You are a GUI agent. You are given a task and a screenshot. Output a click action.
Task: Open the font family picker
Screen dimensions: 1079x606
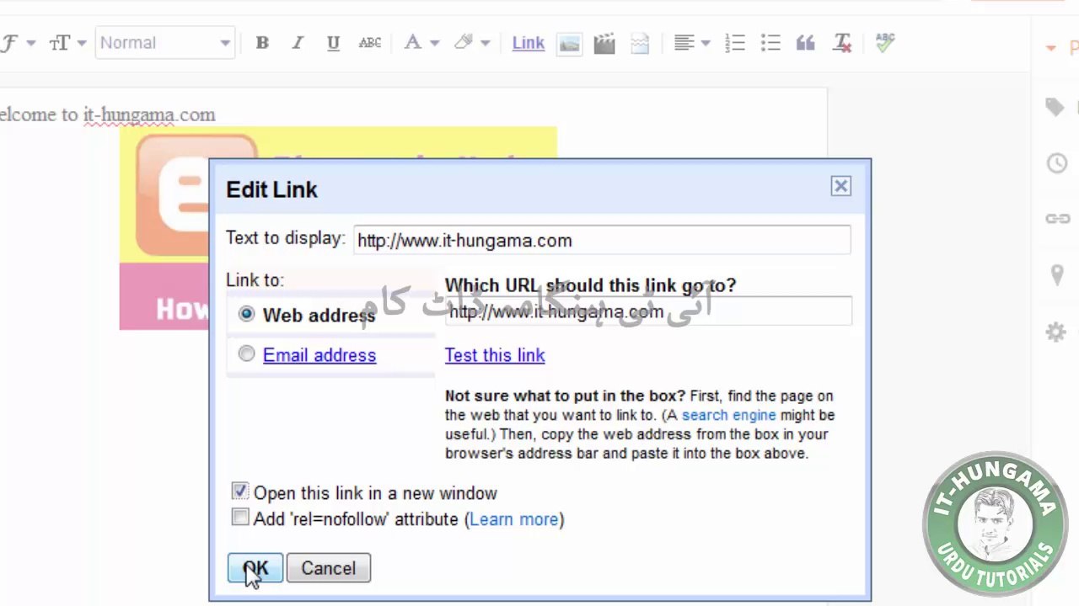point(17,43)
